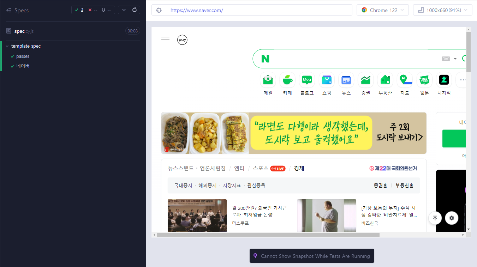Open the man with phone news thumbnail
This screenshot has height=267, width=477.
[x=327, y=216]
